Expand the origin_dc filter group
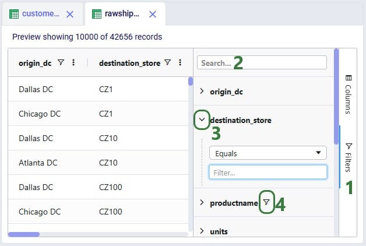This screenshot has height=246, width=366. [202, 92]
